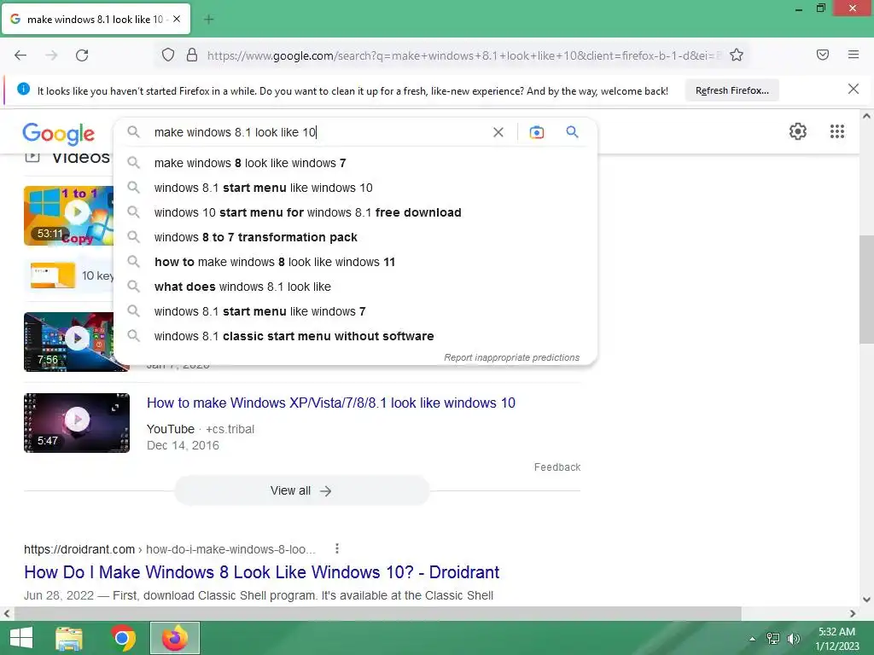Click the View all videos button
The image size is (874, 655).
click(301, 490)
